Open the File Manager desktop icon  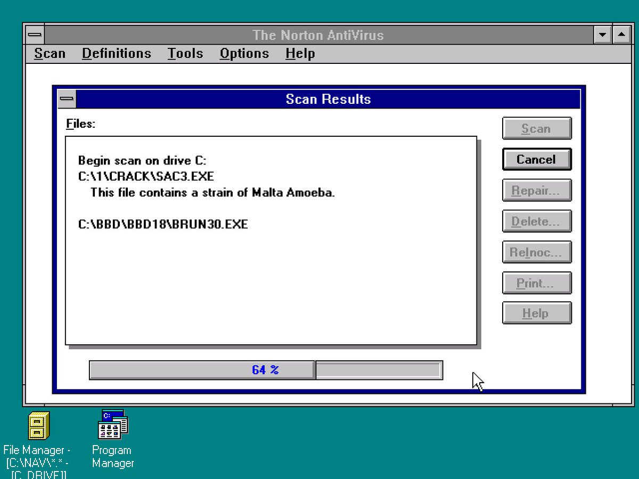point(38,426)
